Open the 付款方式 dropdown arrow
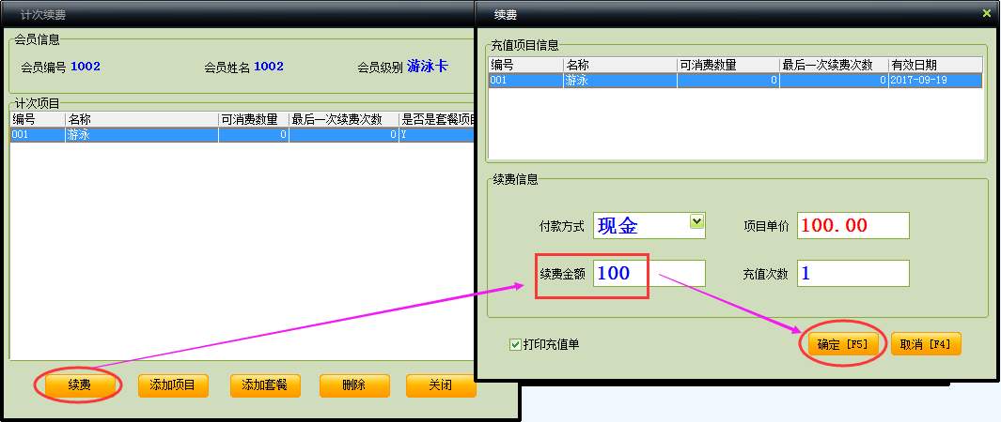 [x=697, y=221]
